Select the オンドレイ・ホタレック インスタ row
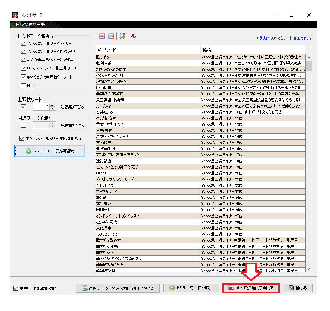The height and width of the screenshot is (311, 330). coord(201,216)
